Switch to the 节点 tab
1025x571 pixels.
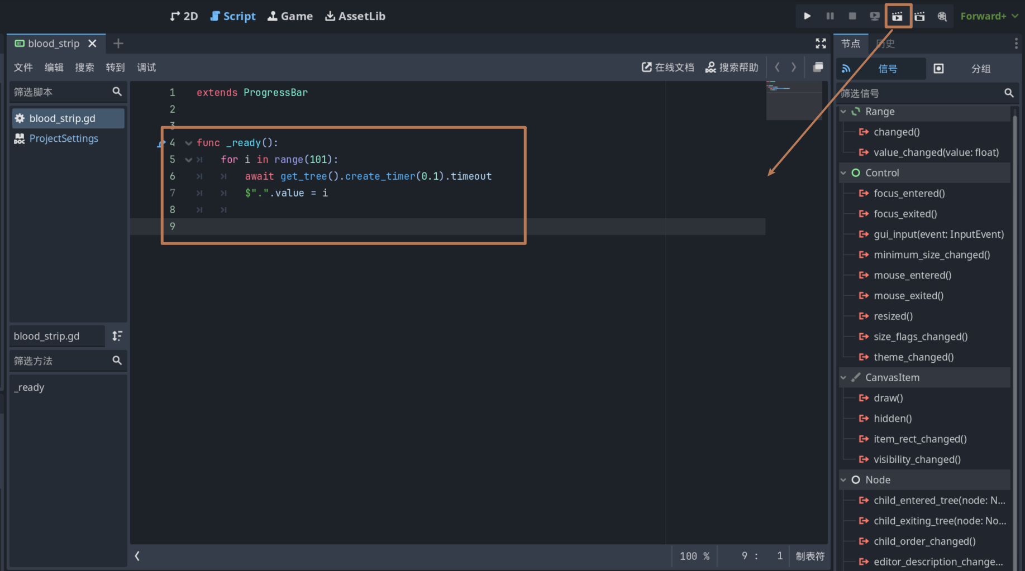851,44
